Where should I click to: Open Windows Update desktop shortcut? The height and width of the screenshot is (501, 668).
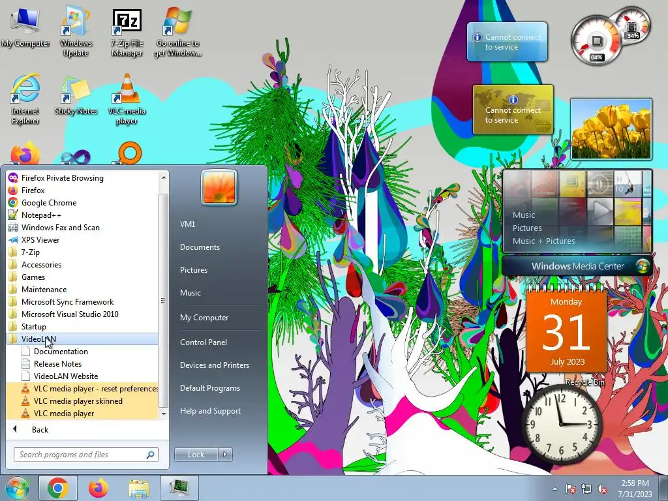pos(76,33)
